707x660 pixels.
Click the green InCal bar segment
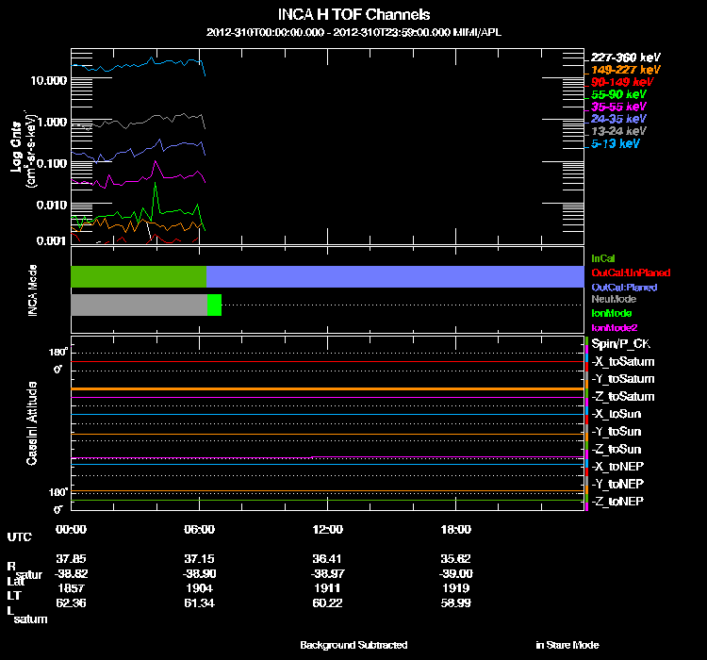tap(139, 276)
